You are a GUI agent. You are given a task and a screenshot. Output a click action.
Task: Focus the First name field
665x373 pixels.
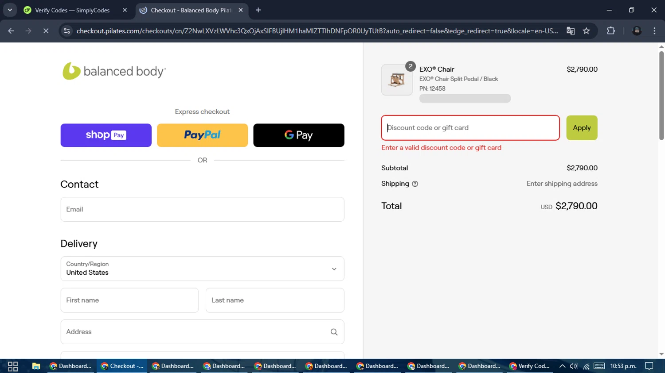129,300
